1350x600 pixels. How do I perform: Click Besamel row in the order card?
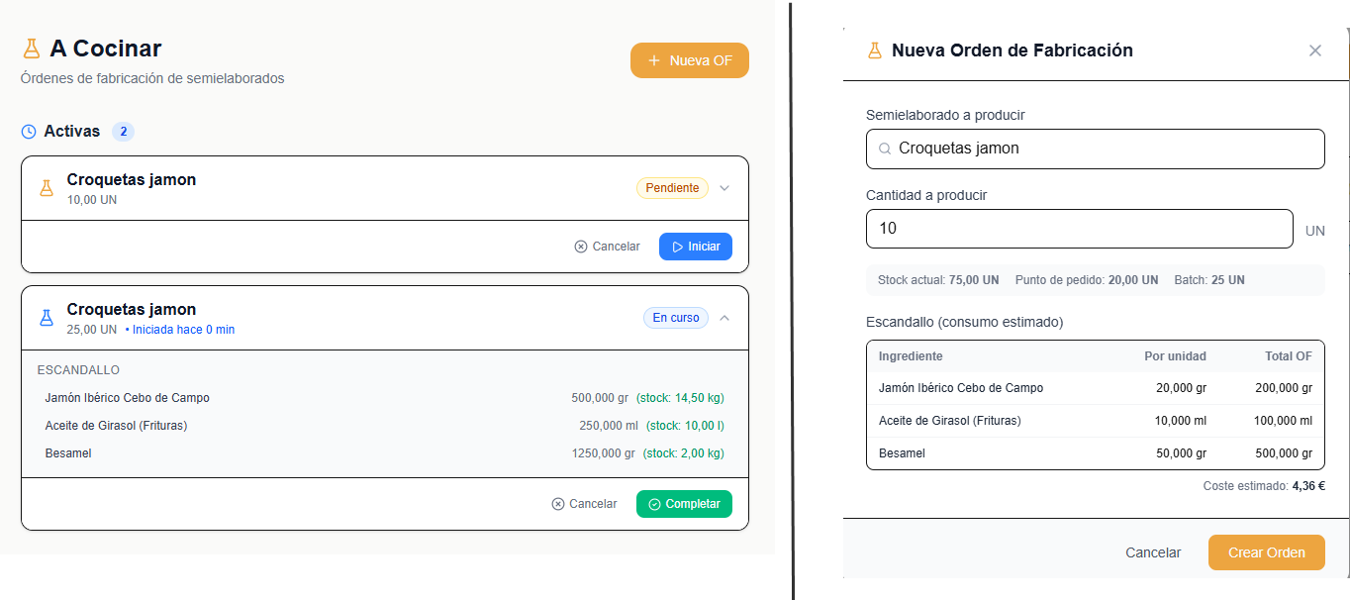pos(384,453)
